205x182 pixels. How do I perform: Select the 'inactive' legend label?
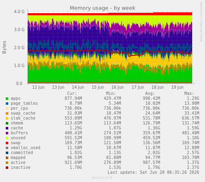click(x=21, y=168)
